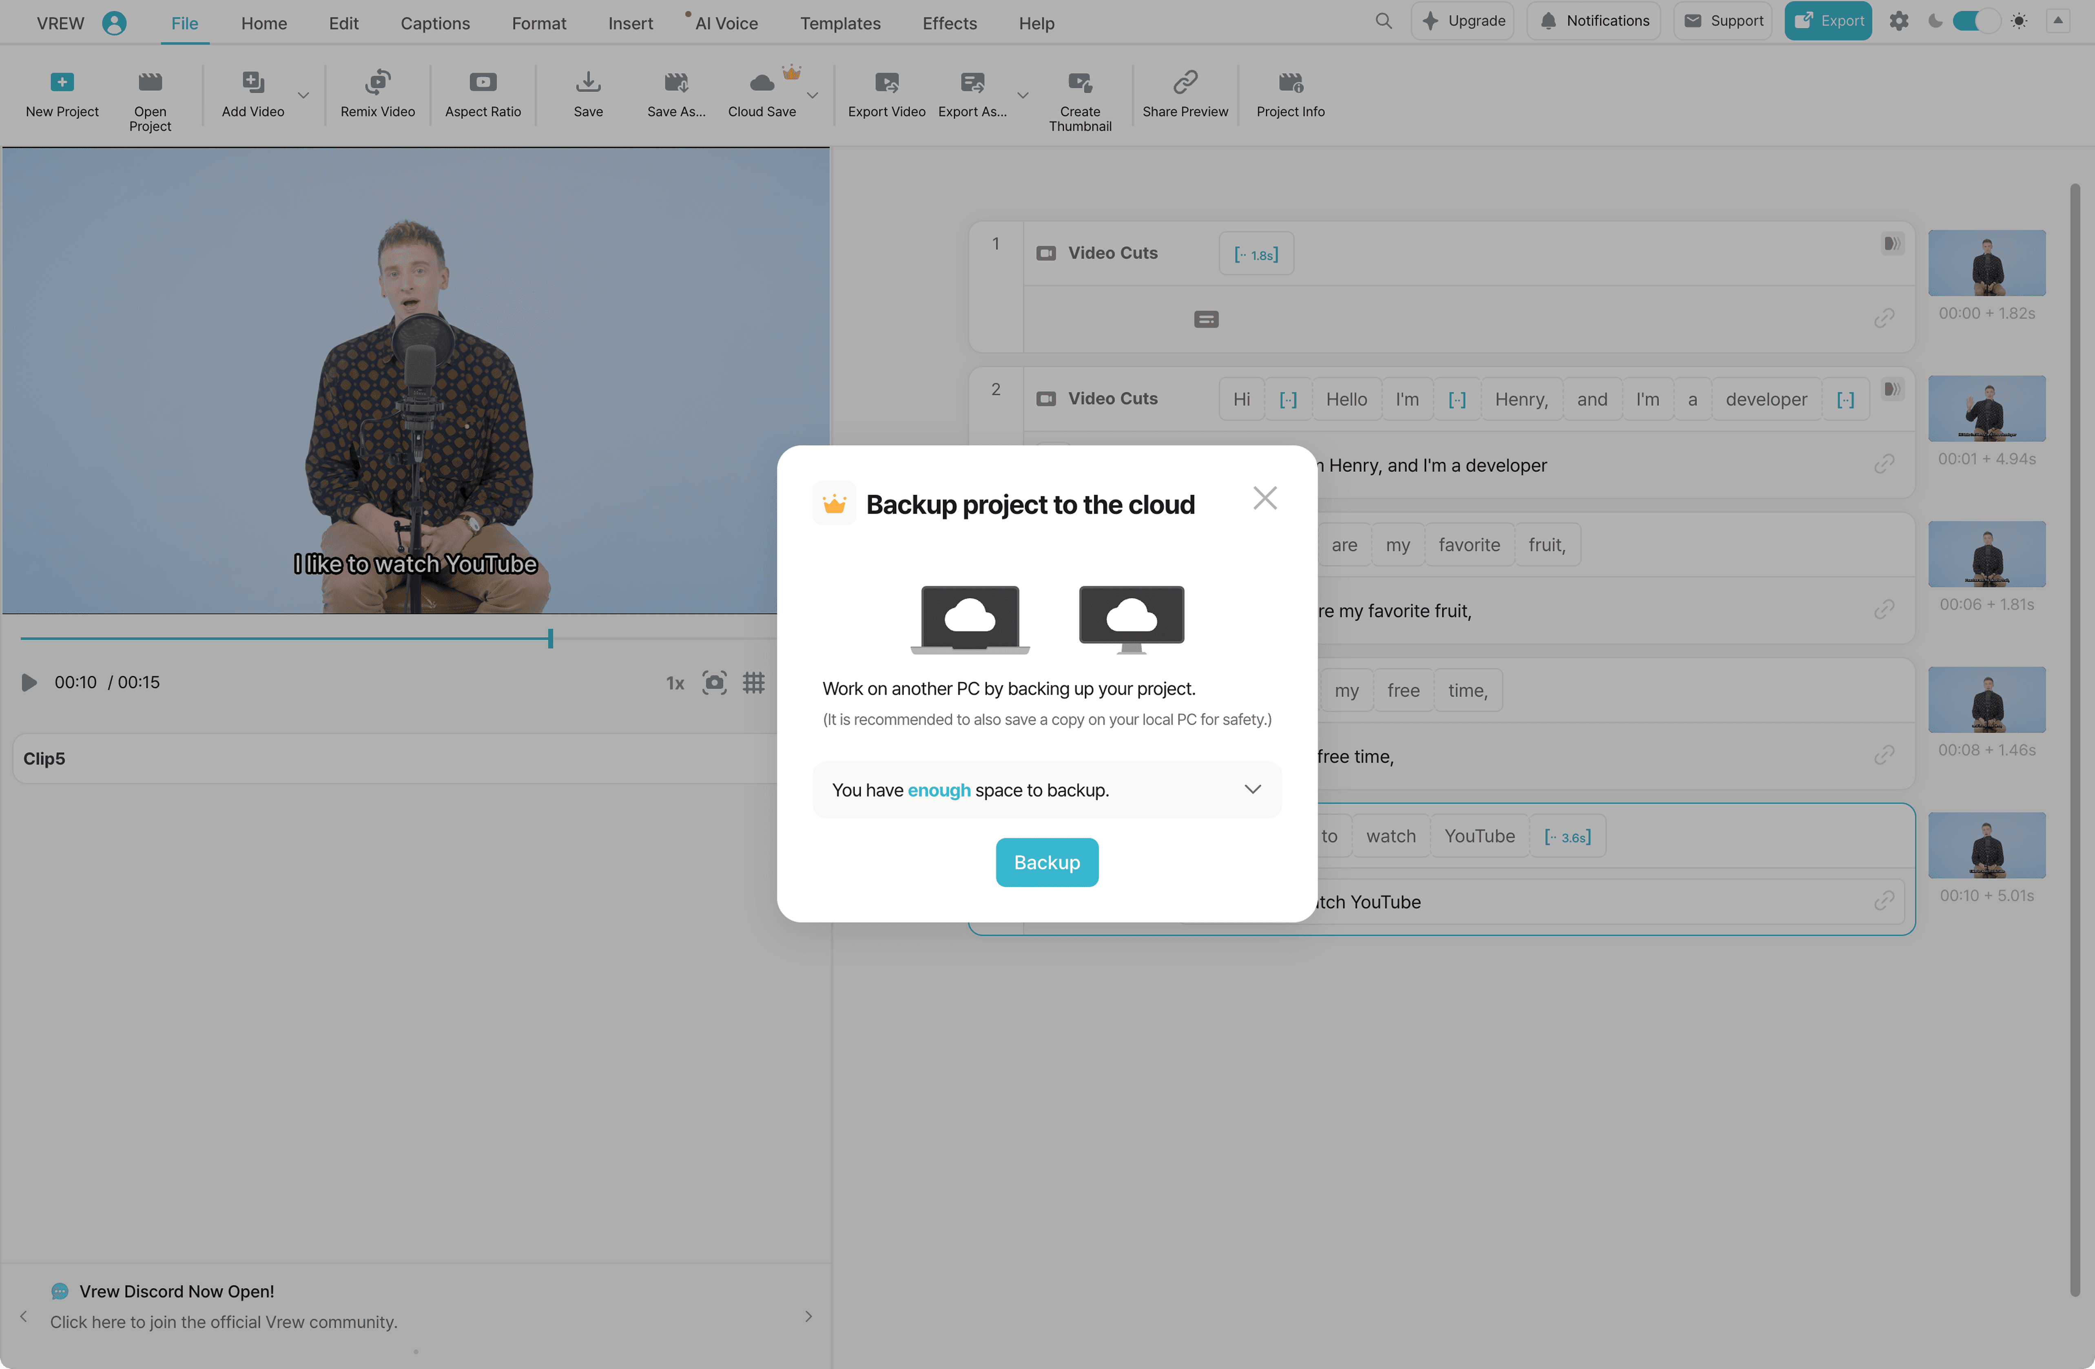Image resolution: width=2095 pixels, height=1369 pixels.
Task: Open the settings gear icon
Action: pyautogui.click(x=1899, y=21)
